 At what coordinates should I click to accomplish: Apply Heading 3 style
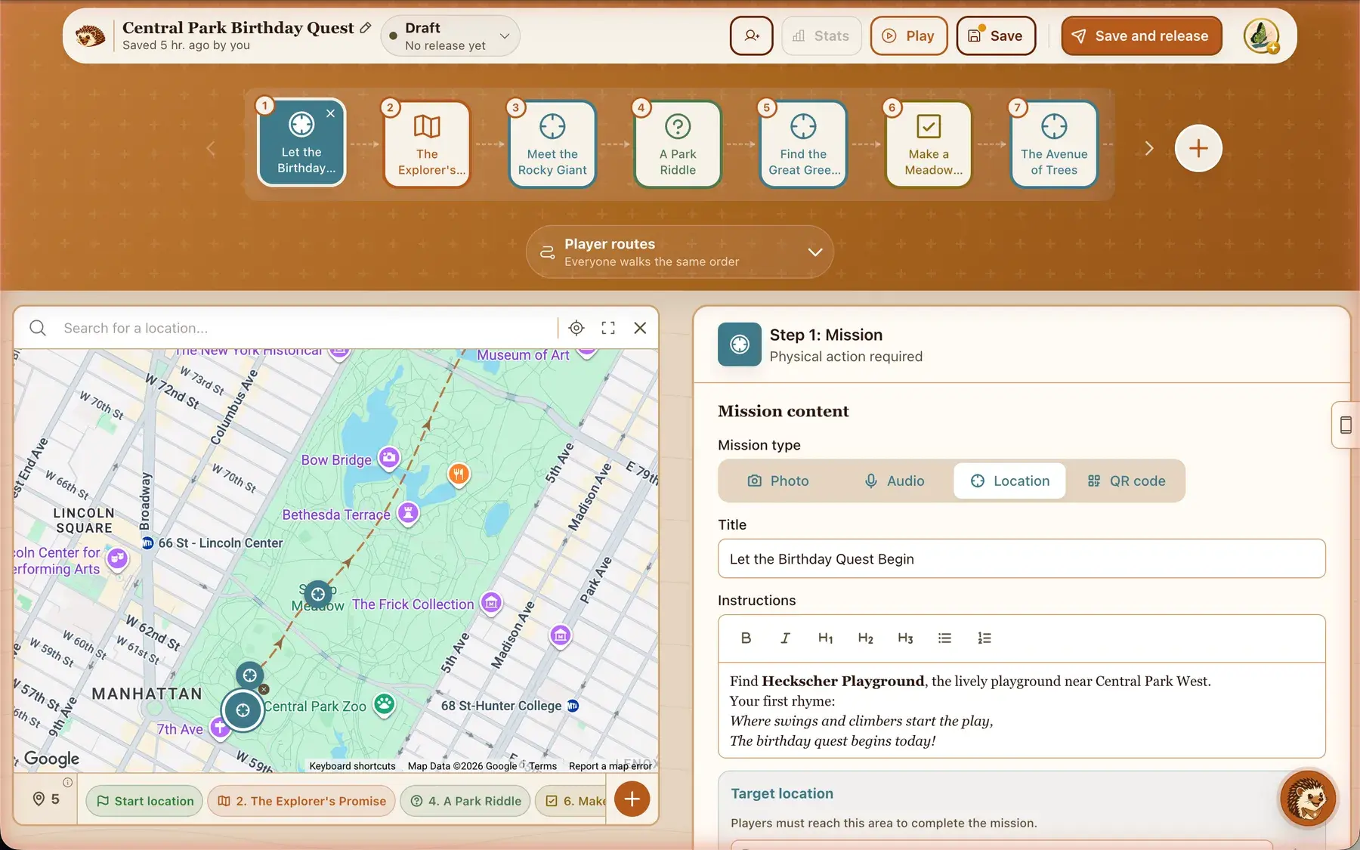click(x=905, y=638)
